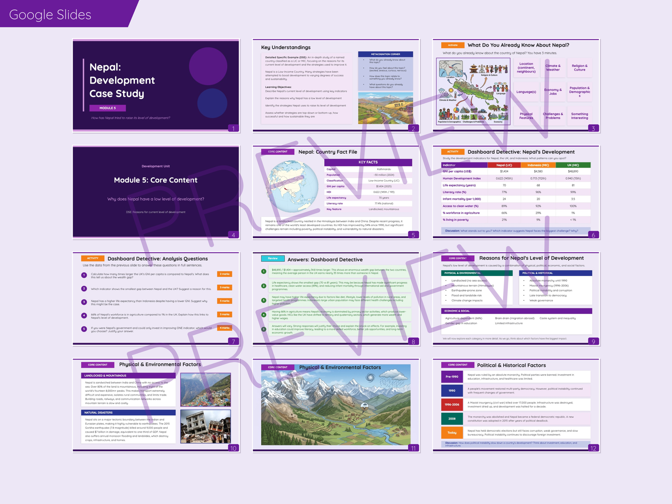
Task: Select the orange Today timeline label
Action: pos(452,433)
